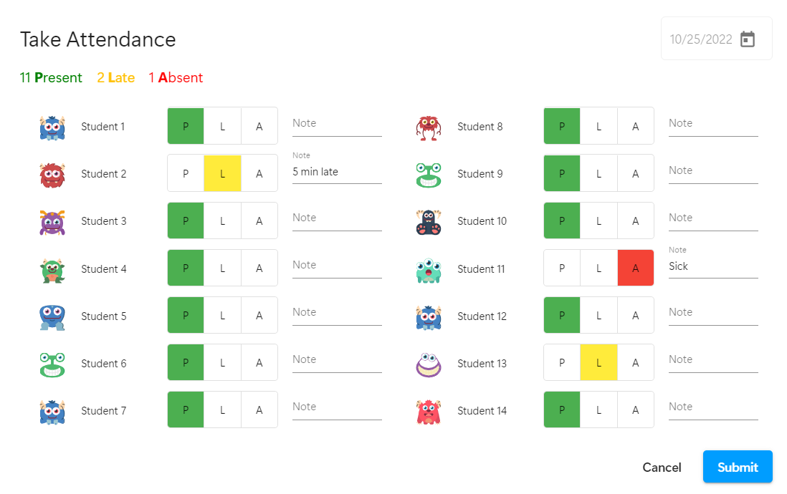The image size is (787, 494).
Task: Click Student 14's pink monster avatar
Action: pyautogui.click(x=429, y=411)
